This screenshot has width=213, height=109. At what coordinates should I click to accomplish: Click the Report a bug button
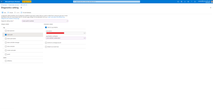click(x=27, y=2)
